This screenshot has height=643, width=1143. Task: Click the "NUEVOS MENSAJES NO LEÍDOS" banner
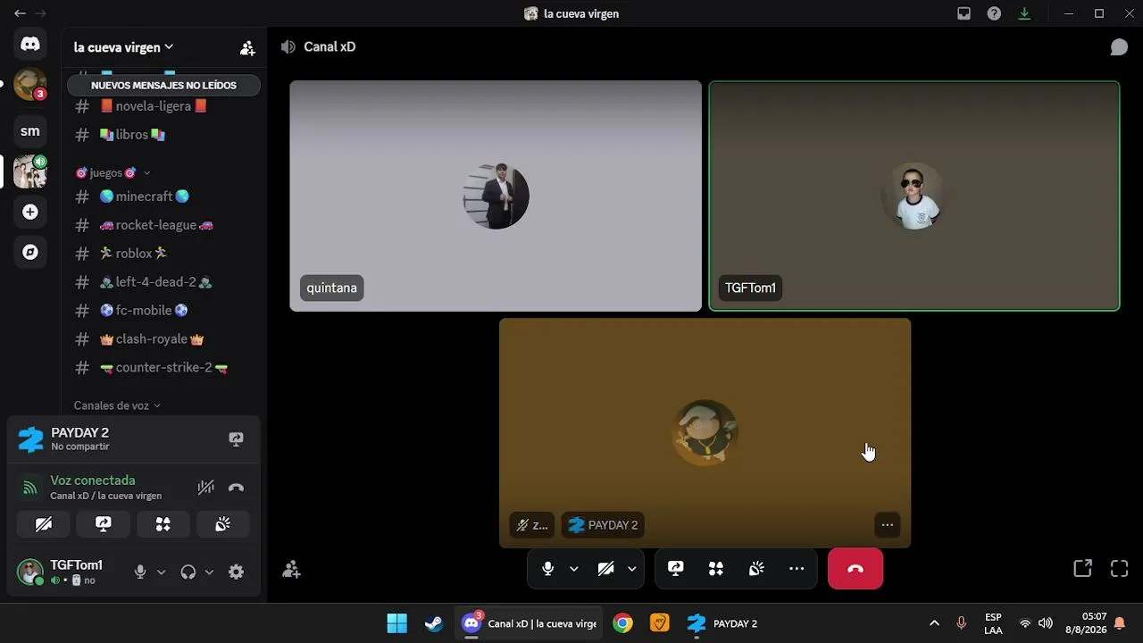click(163, 86)
